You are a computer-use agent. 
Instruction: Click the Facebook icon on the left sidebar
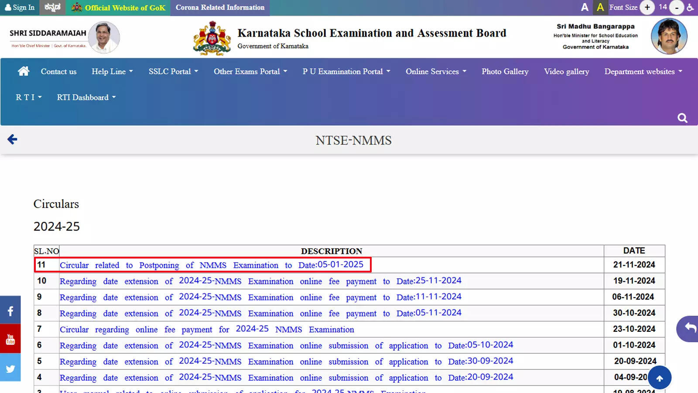click(10, 310)
